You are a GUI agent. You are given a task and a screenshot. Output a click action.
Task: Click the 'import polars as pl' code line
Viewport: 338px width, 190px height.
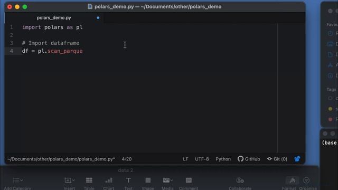coord(52,27)
